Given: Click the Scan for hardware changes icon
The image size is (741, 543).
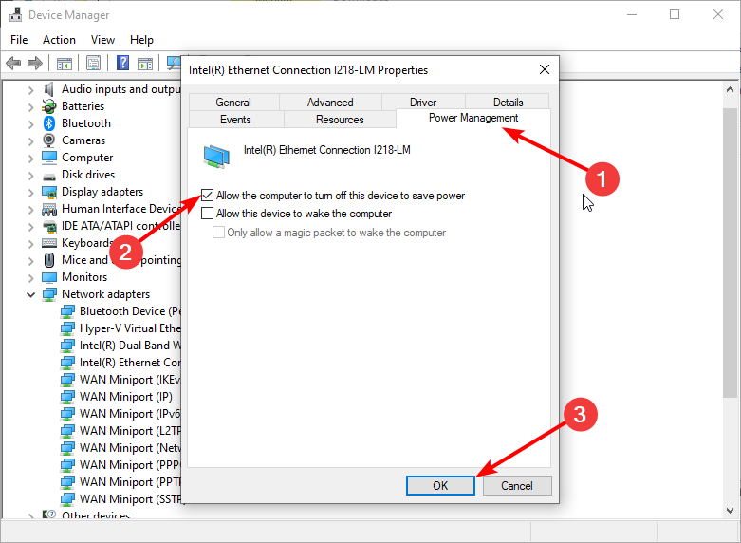Looking at the screenshot, I should (x=174, y=63).
